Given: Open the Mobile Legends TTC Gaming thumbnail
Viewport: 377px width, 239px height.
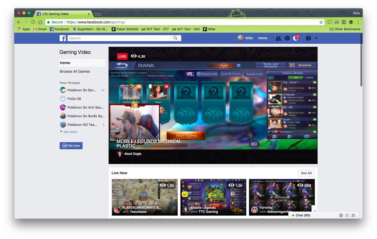Looking at the screenshot, I should click(213, 197).
